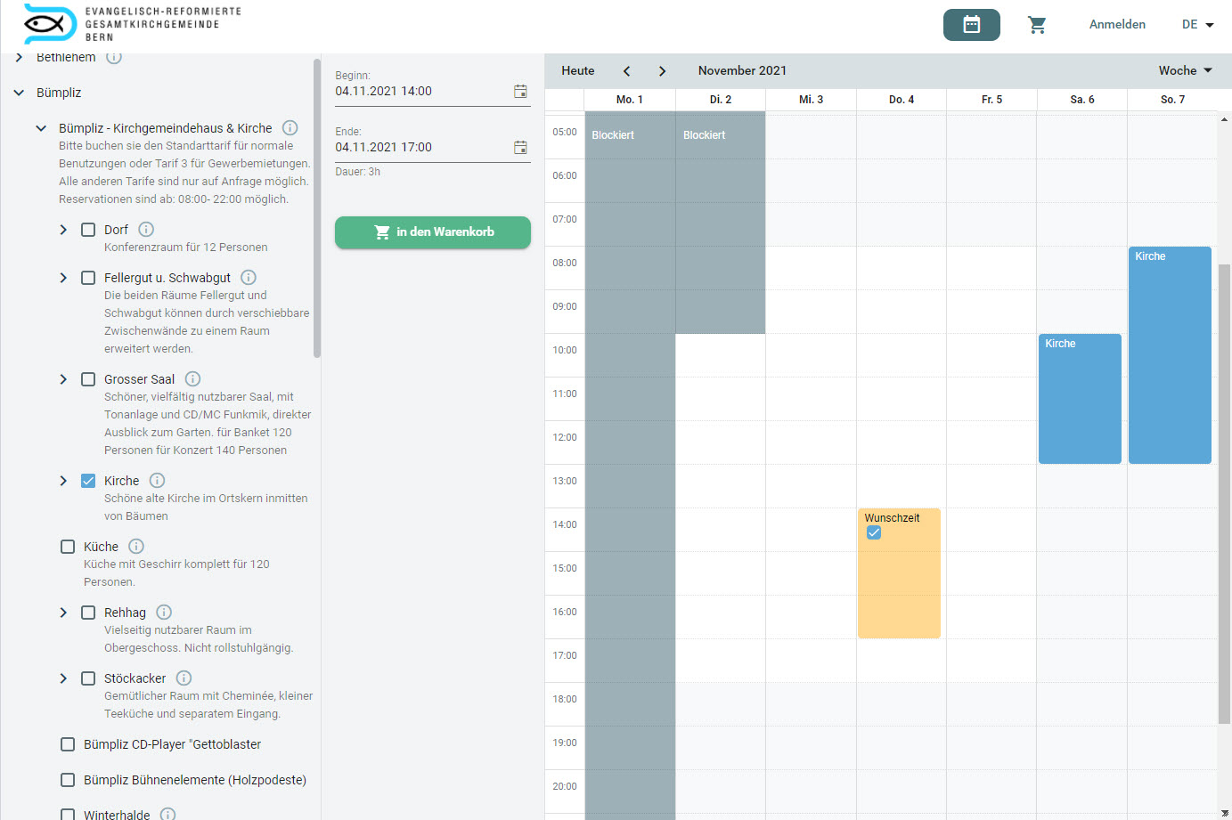Go to next week arrow

[662, 71]
